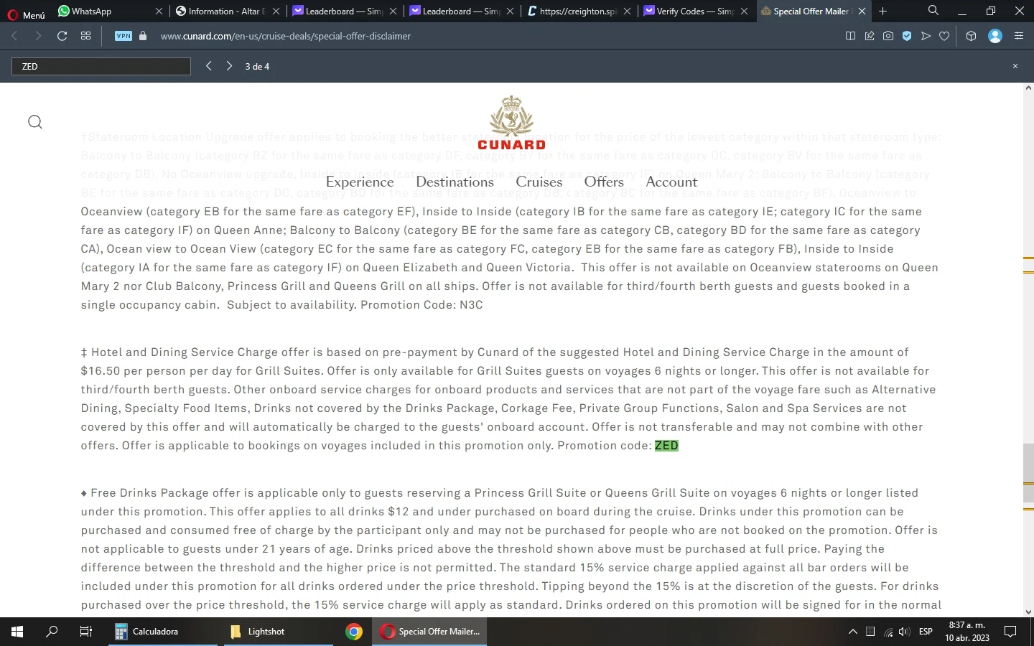Open a new browser tab
Screen dimensions: 1034x646
882,11
